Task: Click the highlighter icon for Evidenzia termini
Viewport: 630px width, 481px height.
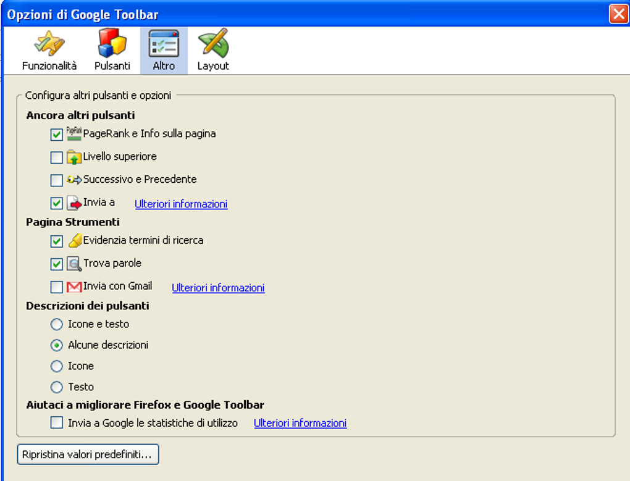Action: [x=75, y=241]
